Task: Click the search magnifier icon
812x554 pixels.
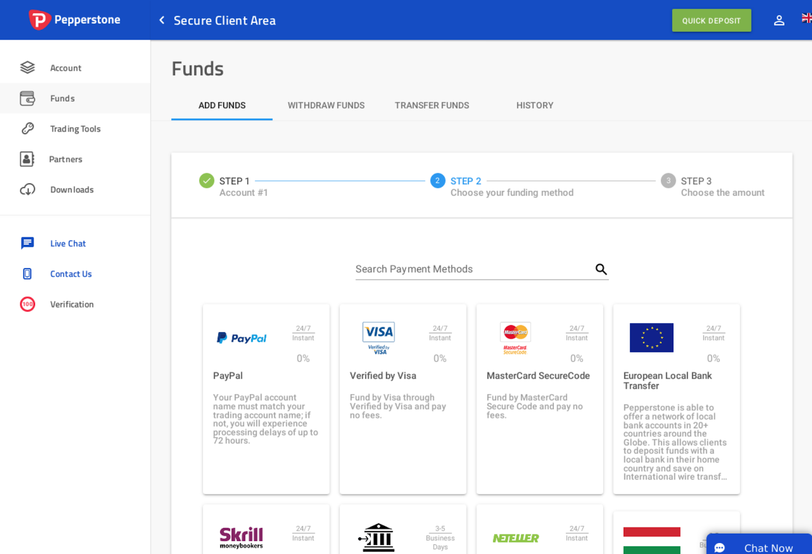Action: [x=601, y=269]
